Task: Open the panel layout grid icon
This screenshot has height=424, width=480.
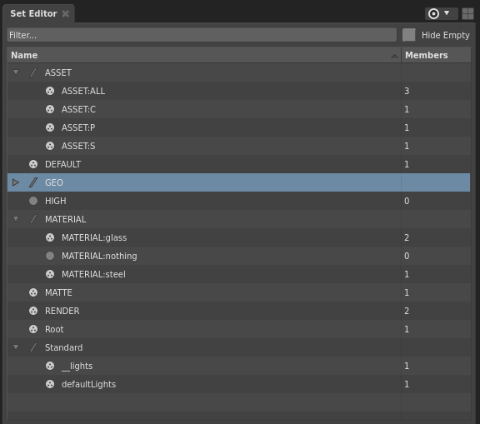Action: pos(467,14)
